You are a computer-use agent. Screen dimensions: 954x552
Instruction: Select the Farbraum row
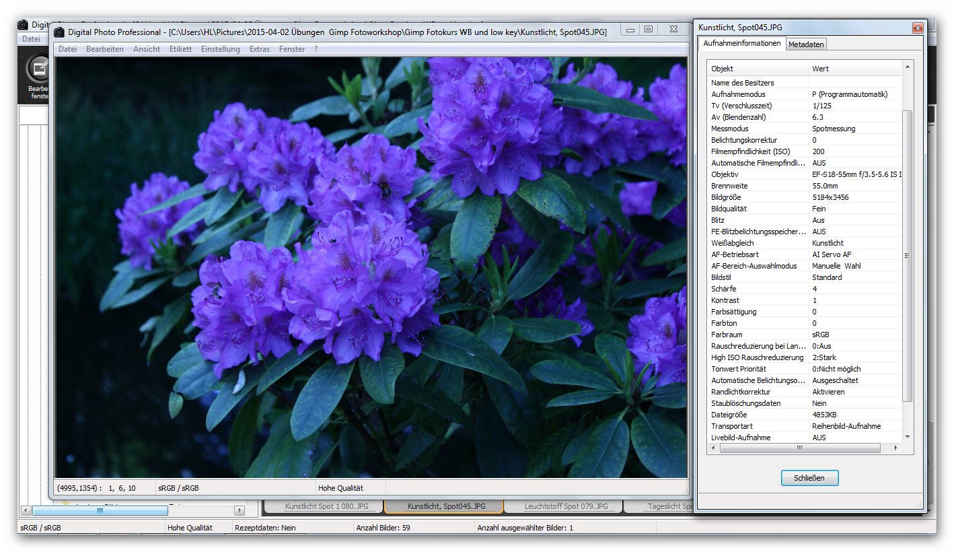(805, 335)
